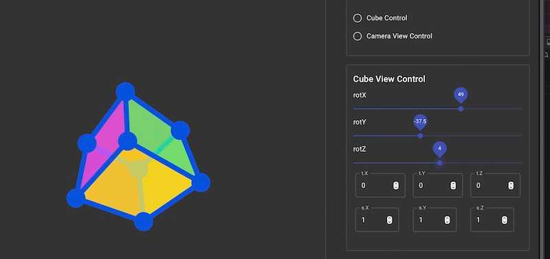Viewport: 550px width, 259px height.
Task: Click the rotY slider thumb
Action: [x=420, y=135]
